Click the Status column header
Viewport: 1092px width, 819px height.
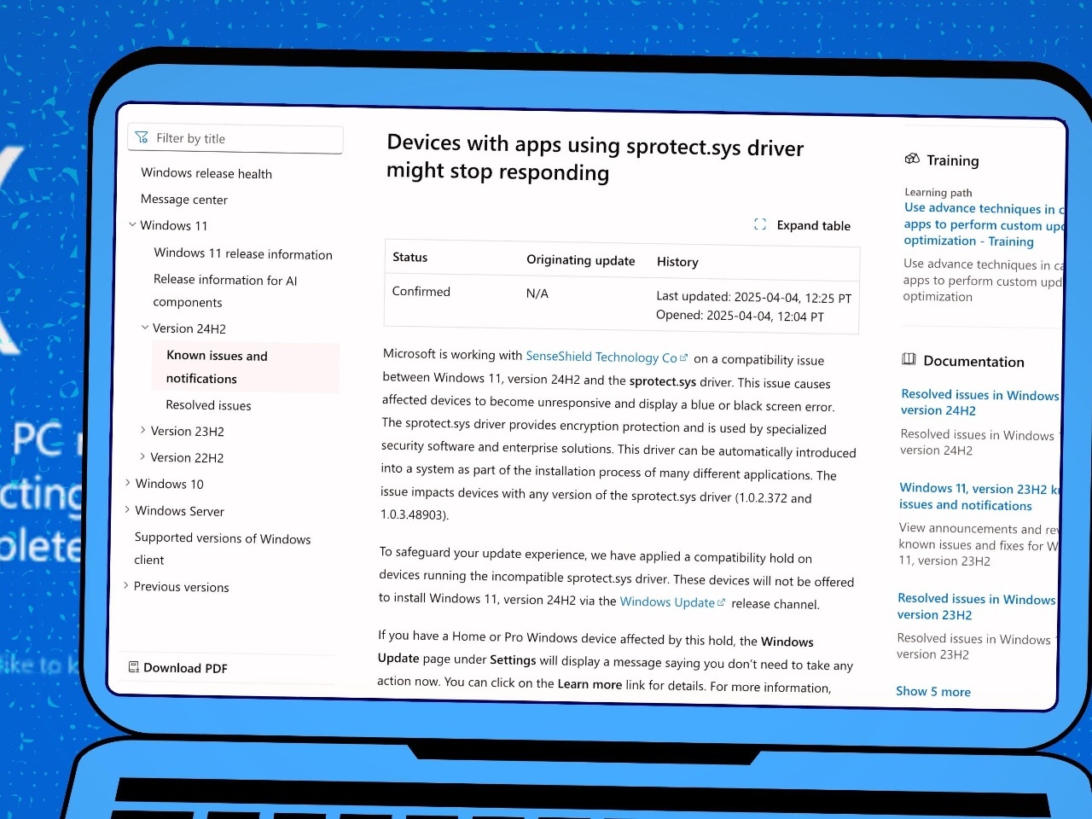pos(409,257)
